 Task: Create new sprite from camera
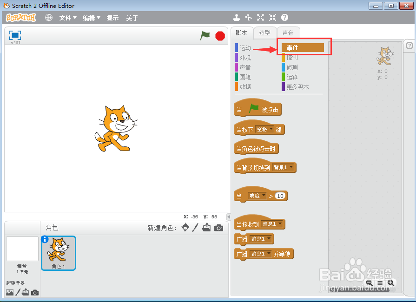218,228
